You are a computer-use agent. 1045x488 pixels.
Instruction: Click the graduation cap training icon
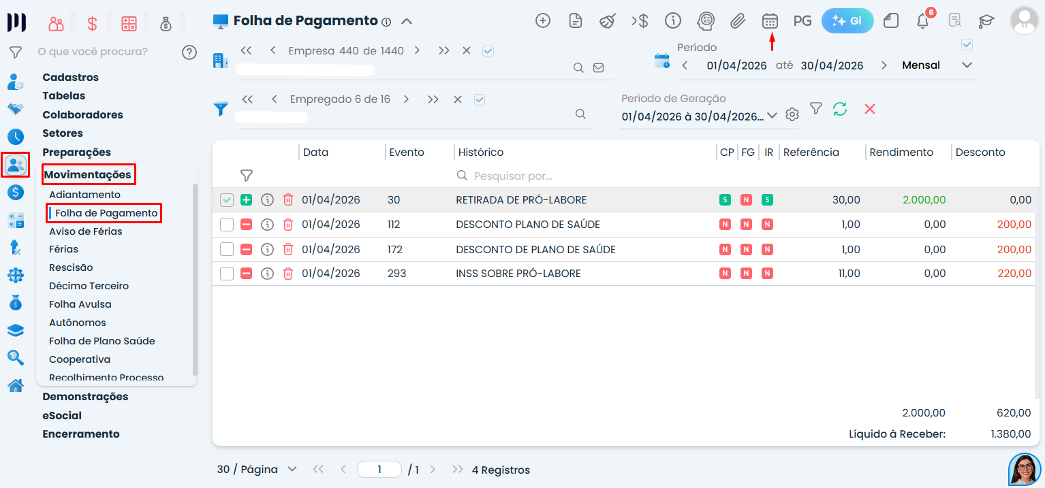pos(986,21)
